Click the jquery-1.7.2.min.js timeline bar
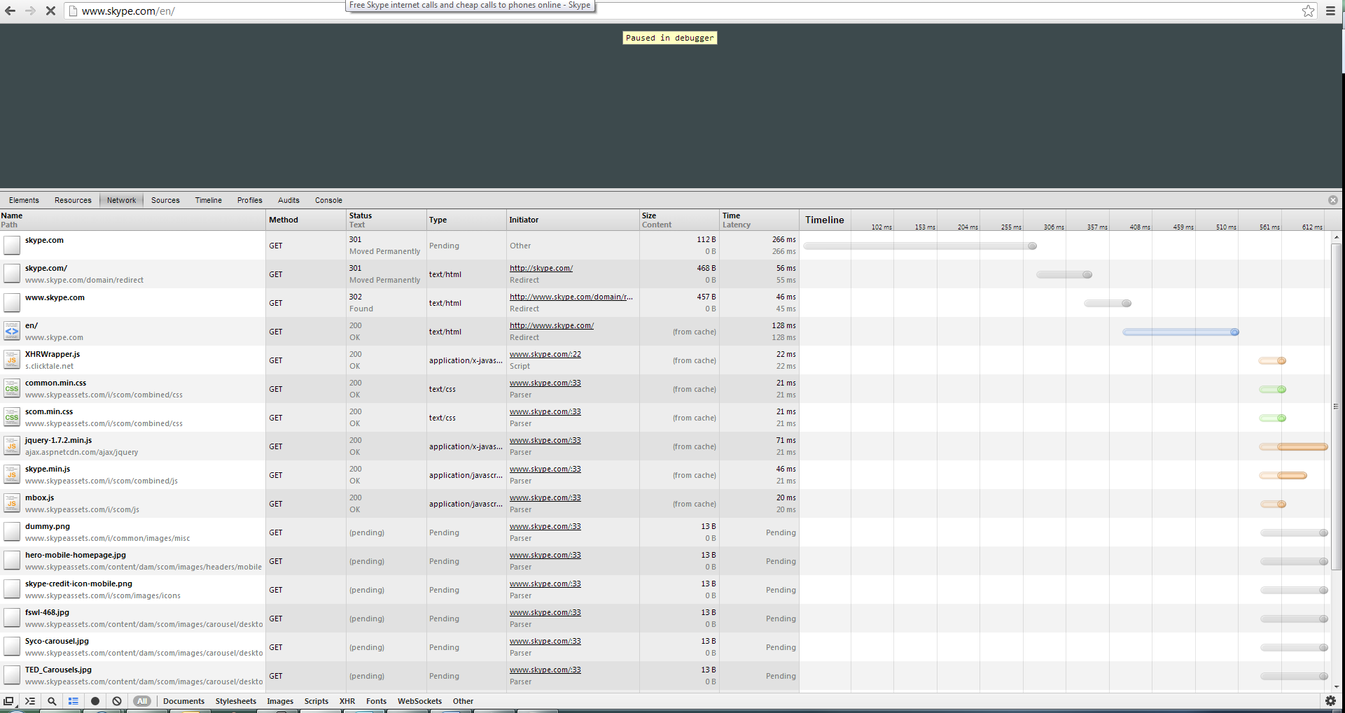The height and width of the screenshot is (713, 1345). (x=1293, y=447)
